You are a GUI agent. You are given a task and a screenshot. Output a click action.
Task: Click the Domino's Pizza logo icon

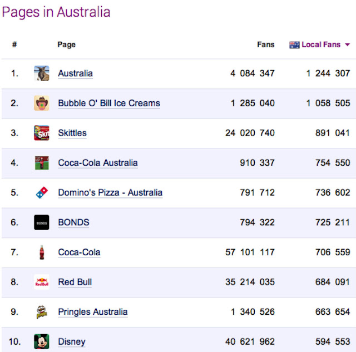[41, 193]
